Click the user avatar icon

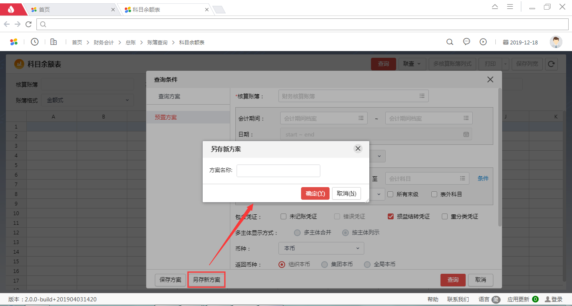click(x=556, y=42)
